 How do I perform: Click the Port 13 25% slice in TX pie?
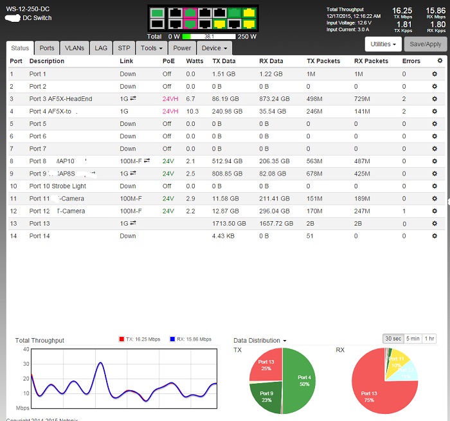[x=267, y=365]
